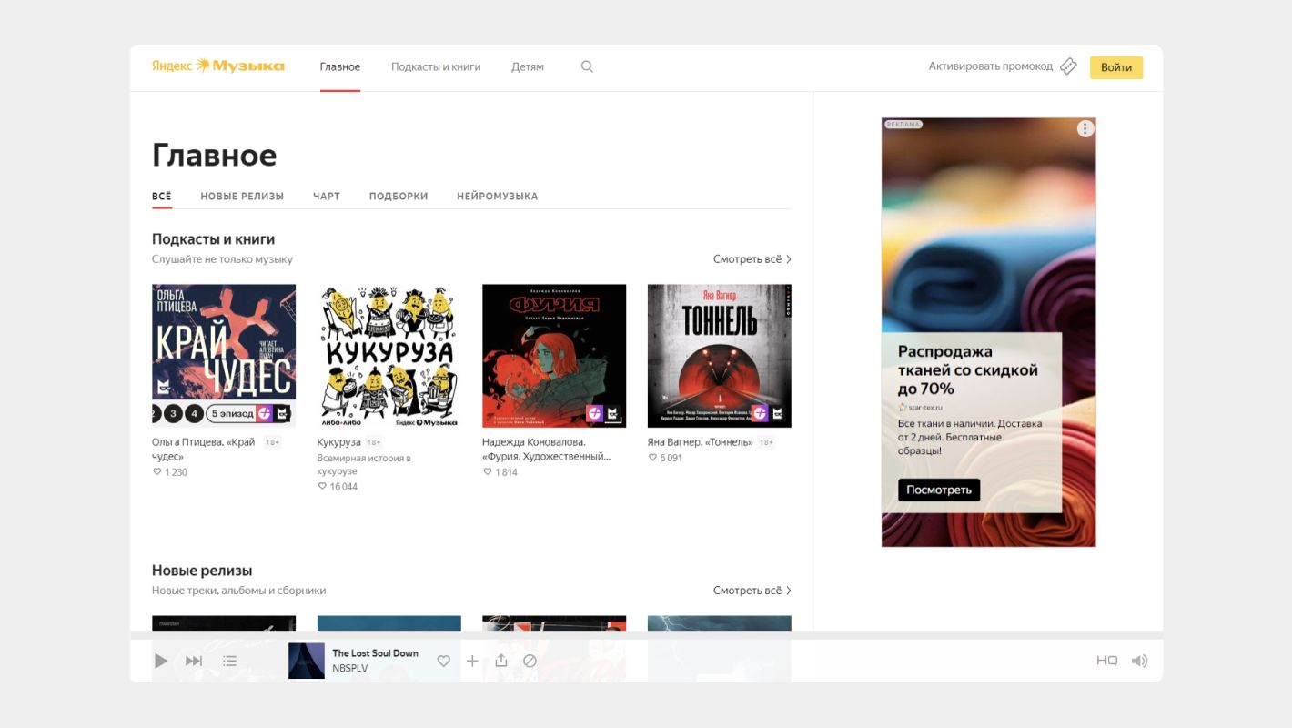1292x728 pixels.
Task: Switch to the Чарт tab
Action: coord(326,197)
